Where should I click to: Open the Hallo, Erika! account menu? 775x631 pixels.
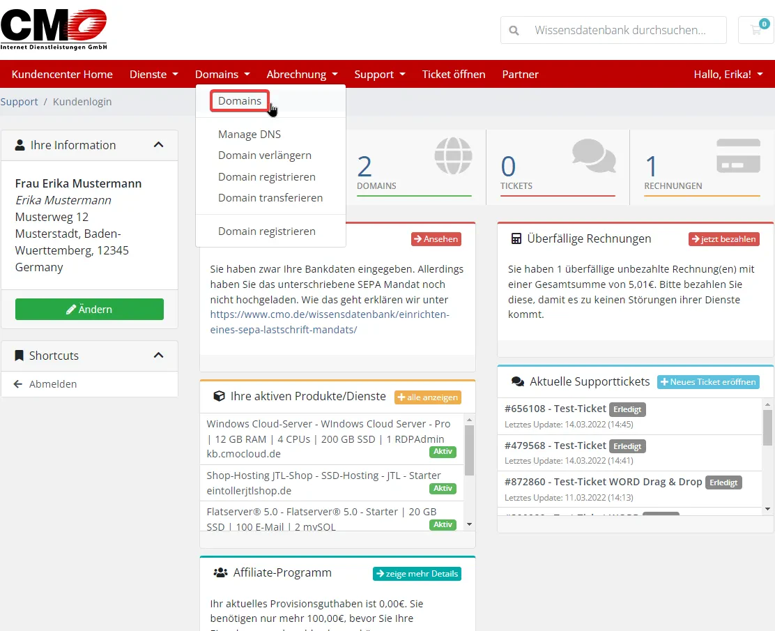(728, 74)
